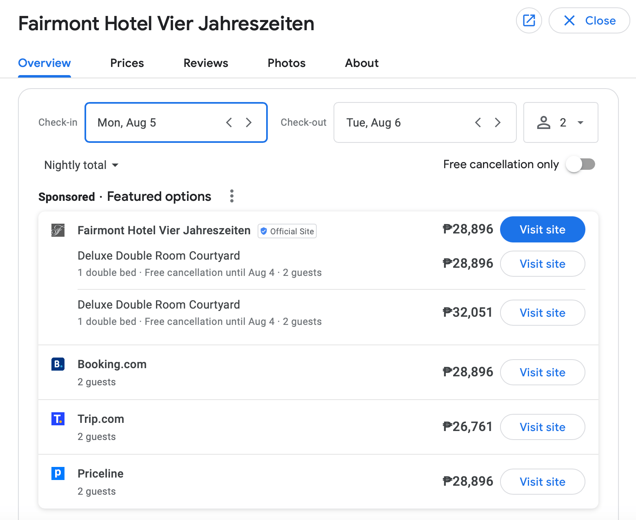This screenshot has height=520, width=636.
Task: Click the Fairmont hotel logo icon
Action: coord(58,230)
